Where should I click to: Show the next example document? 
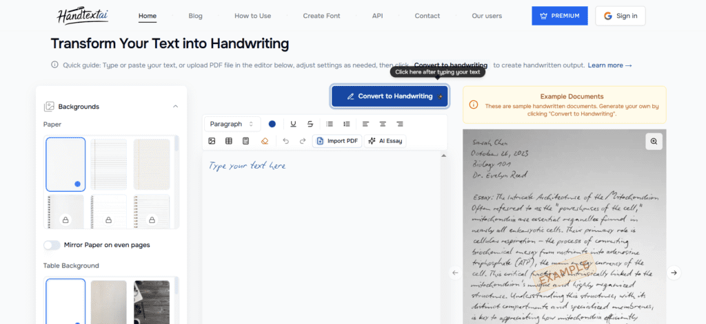coord(674,272)
